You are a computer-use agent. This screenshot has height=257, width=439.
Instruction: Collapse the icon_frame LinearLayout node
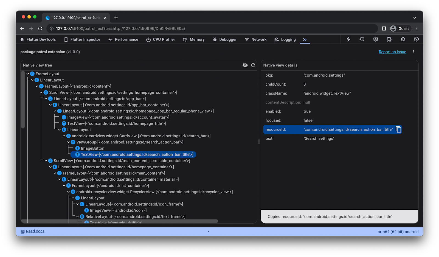[x=78, y=204]
